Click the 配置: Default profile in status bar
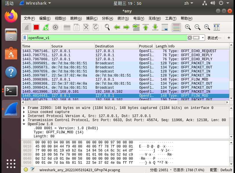 point(221,170)
